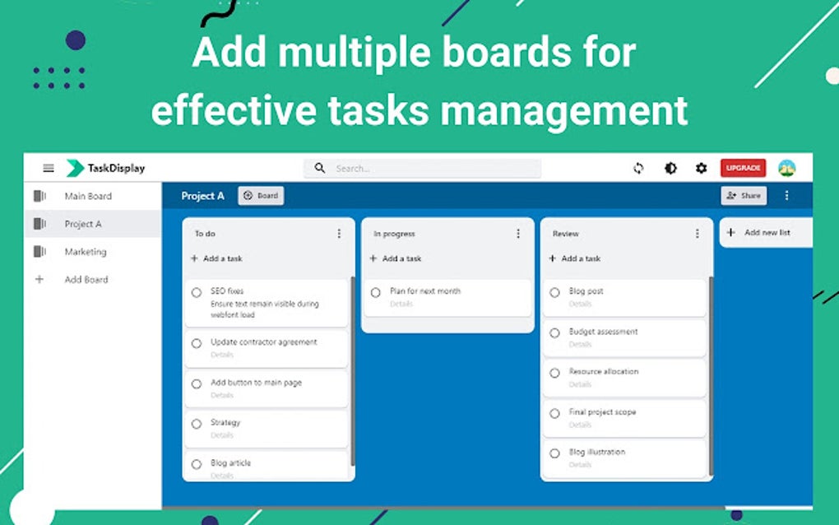Click the hamburger menu icon
This screenshot has width=839, height=525.
47,168
